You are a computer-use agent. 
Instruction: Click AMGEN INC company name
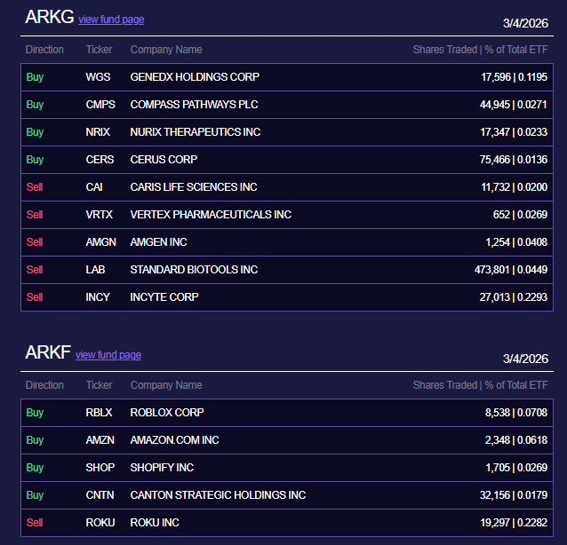click(158, 242)
